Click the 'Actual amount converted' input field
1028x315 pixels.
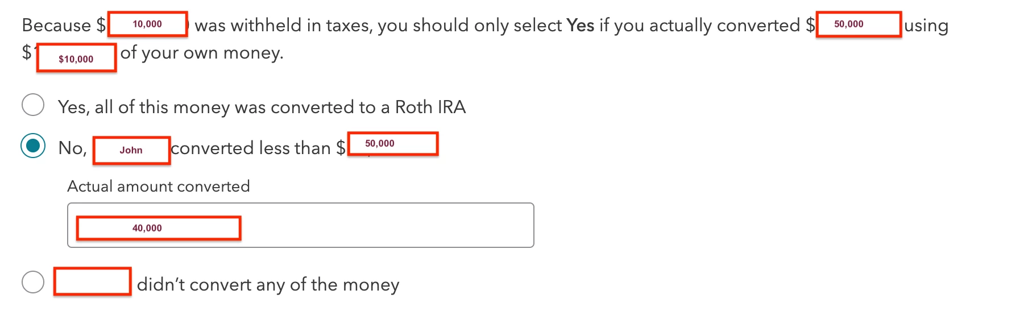tap(301, 225)
